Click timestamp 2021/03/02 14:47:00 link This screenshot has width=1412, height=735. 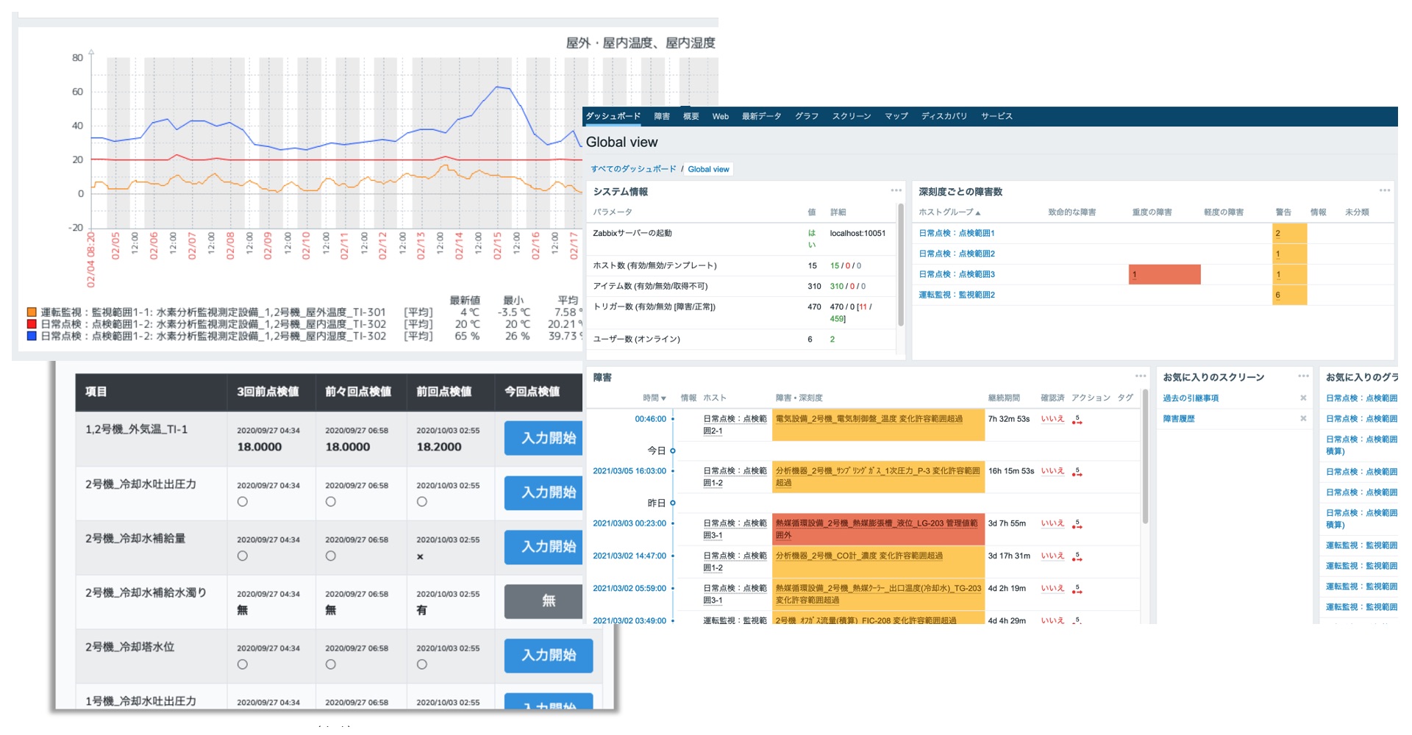(x=630, y=556)
